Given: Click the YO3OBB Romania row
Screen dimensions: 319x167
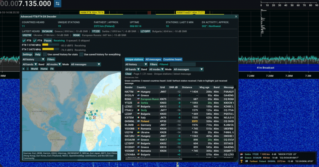Looking at the screenshot, I should pyautogui.click(x=179, y=129).
